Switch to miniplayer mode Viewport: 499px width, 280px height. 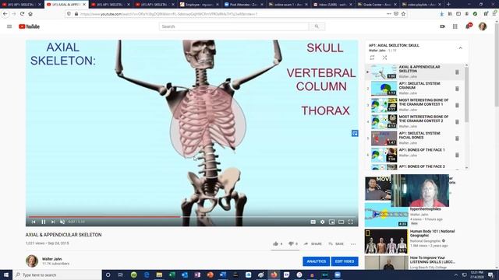click(331, 222)
